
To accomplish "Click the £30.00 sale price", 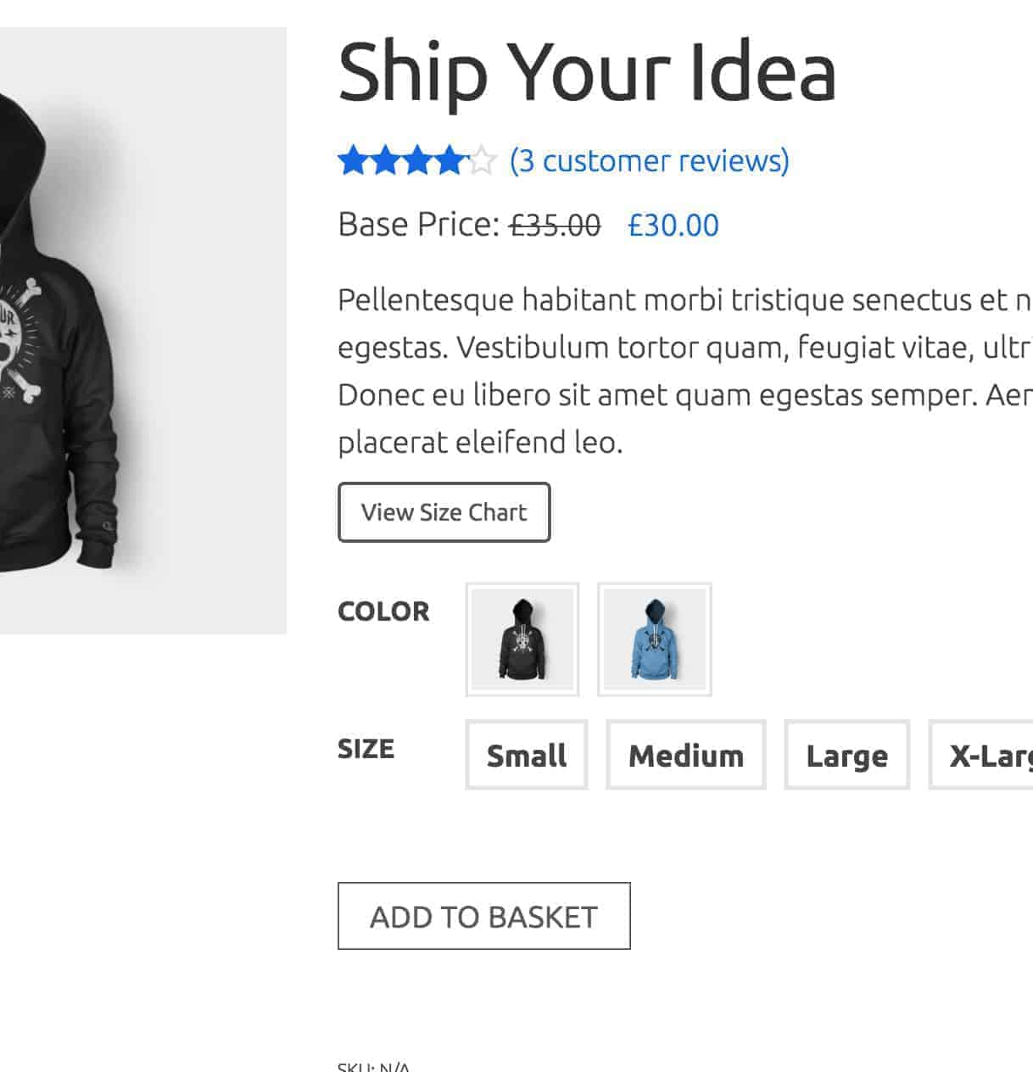I will click(x=673, y=226).
